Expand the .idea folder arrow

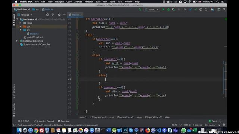pyautogui.click(x=20, y=23)
